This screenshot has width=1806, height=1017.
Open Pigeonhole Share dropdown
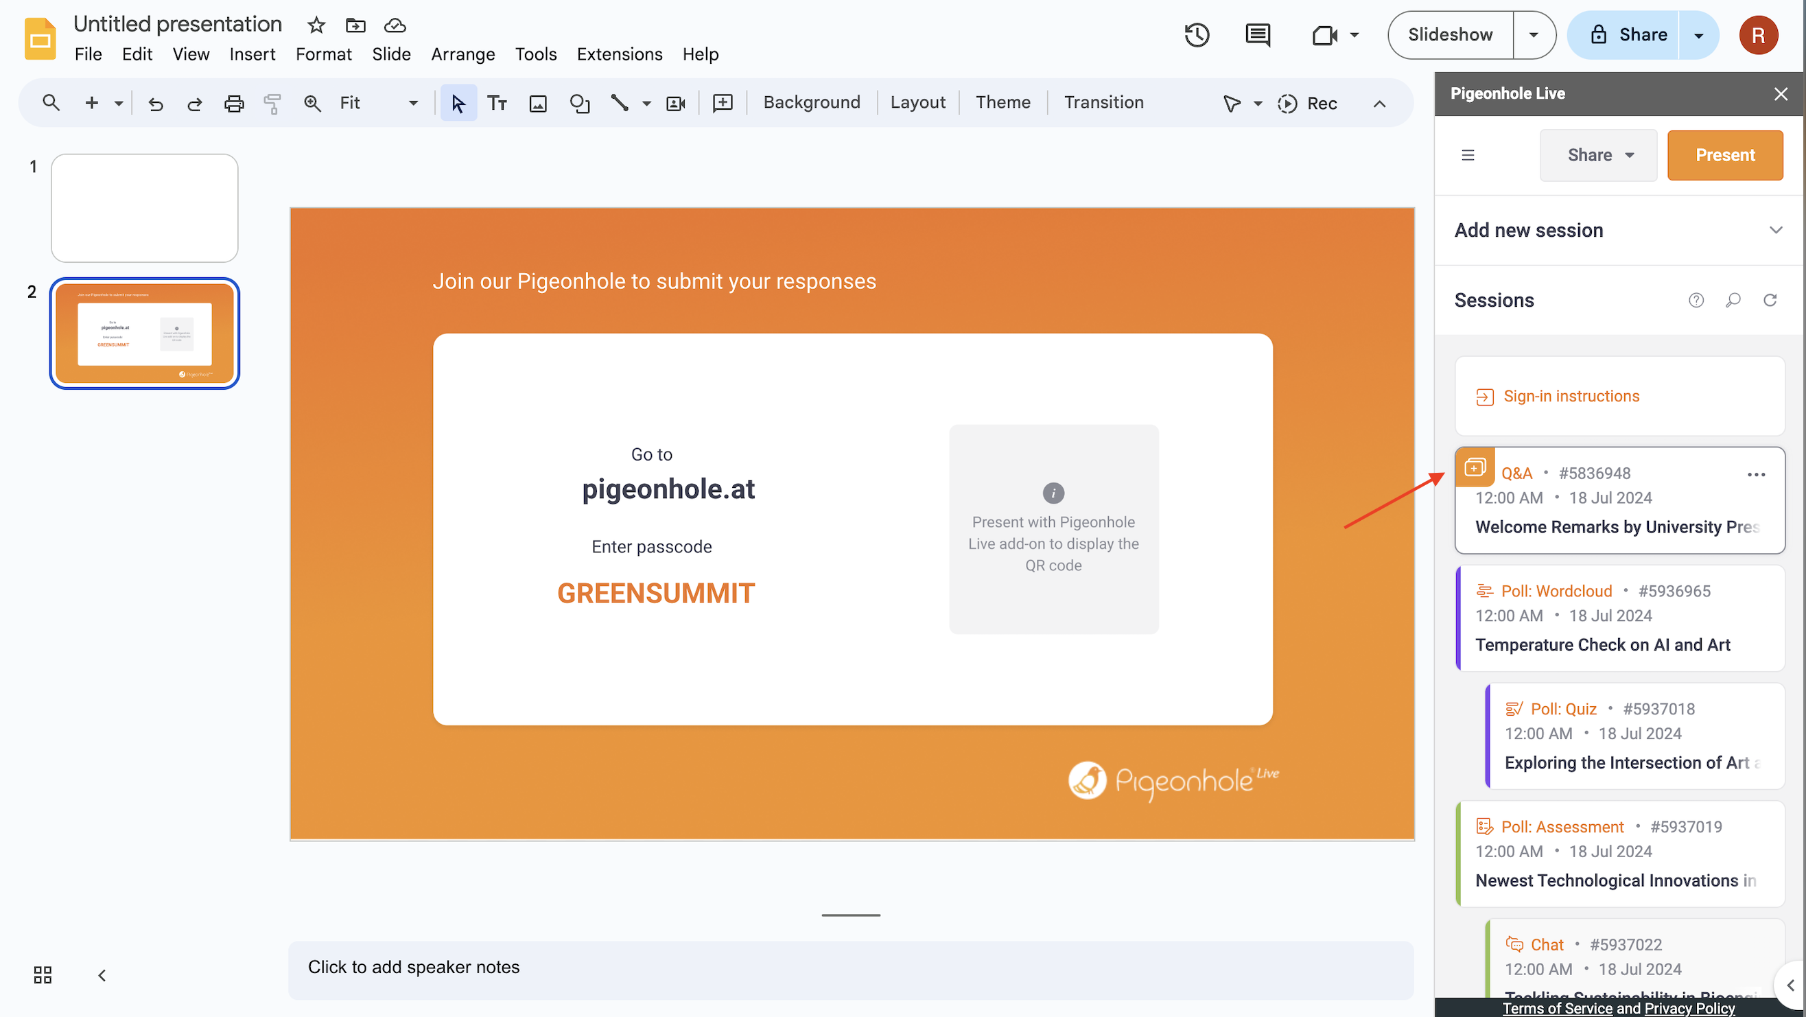pos(1598,155)
